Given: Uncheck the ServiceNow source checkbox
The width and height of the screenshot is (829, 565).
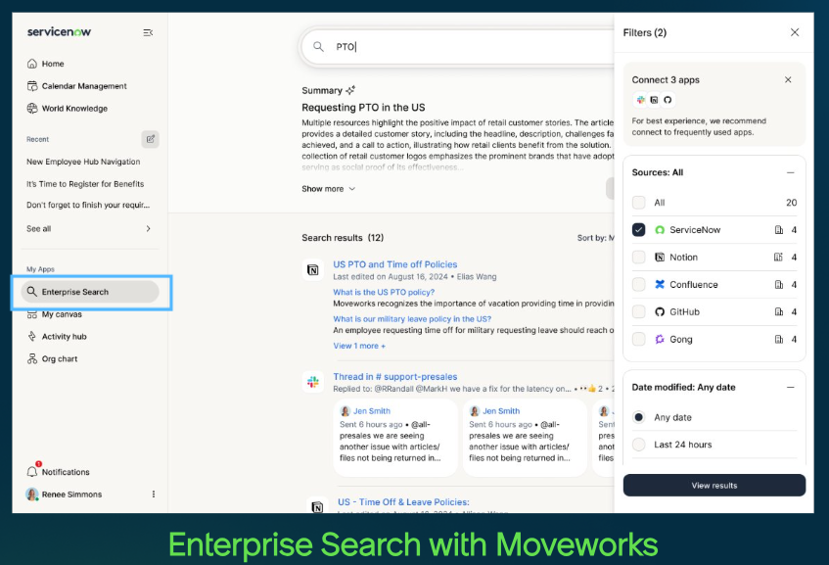Looking at the screenshot, I should [639, 229].
